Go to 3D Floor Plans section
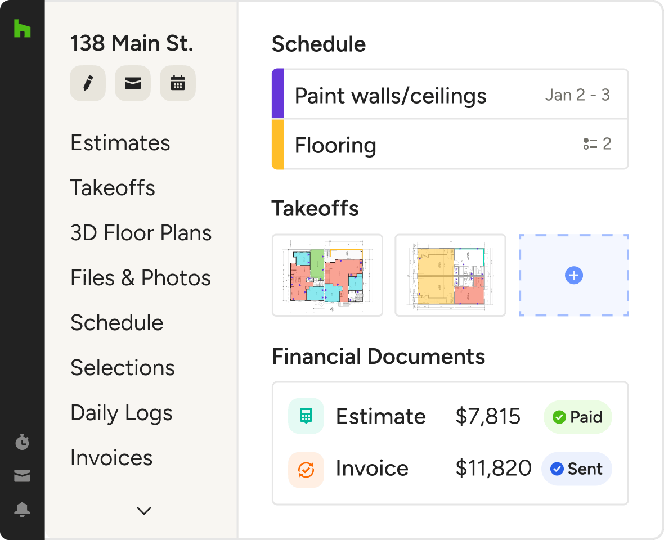Screen dimensions: 664x540 (141, 233)
